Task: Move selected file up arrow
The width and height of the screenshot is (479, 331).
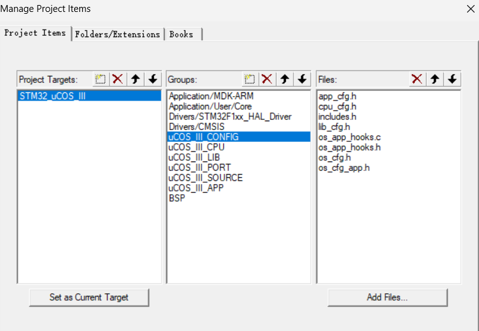Action: 435,79
